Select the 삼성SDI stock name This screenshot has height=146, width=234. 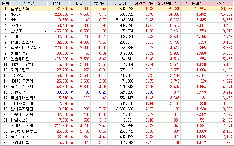point(17,31)
